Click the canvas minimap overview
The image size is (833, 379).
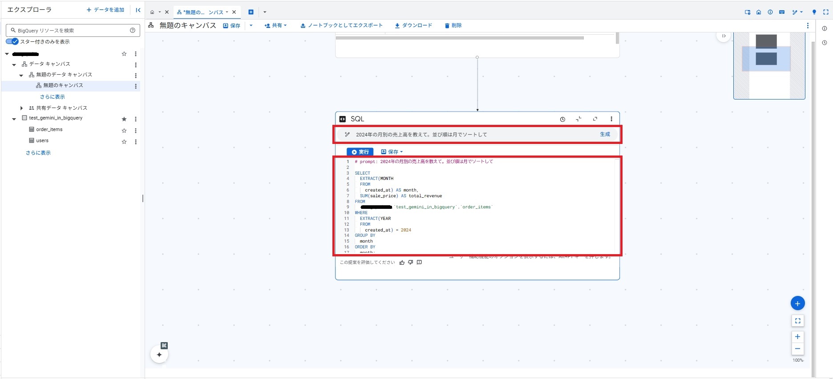click(769, 66)
